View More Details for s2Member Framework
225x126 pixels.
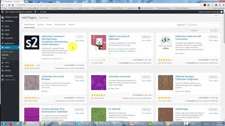pos(80,41)
